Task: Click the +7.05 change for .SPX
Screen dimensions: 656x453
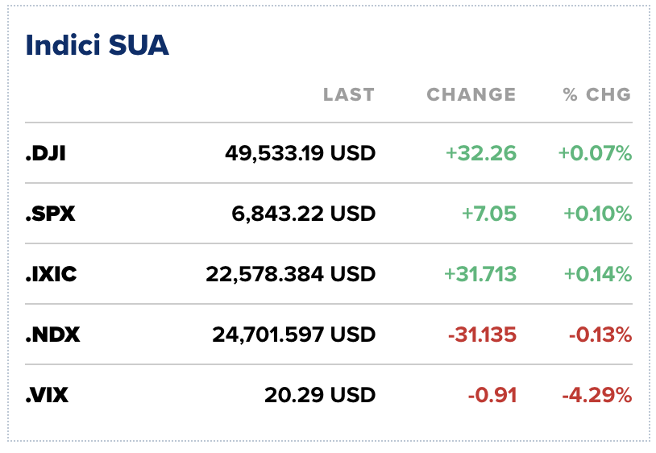Action: (488, 214)
